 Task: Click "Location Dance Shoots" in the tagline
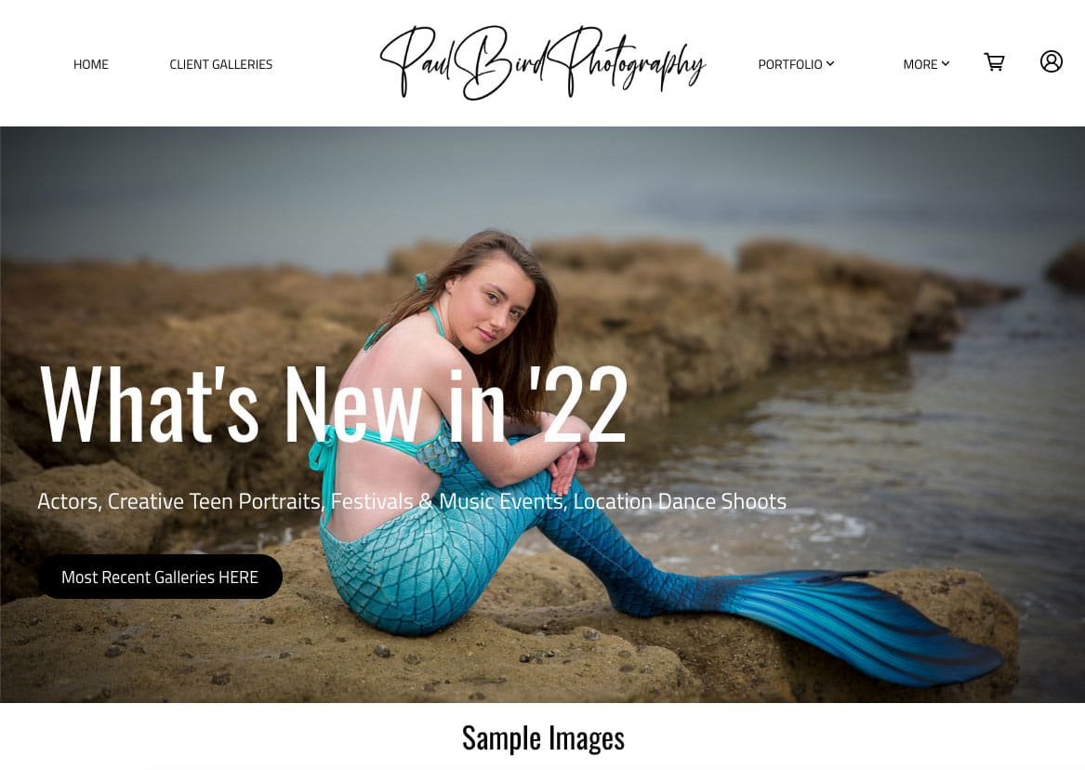pyautogui.click(x=680, y=501)
